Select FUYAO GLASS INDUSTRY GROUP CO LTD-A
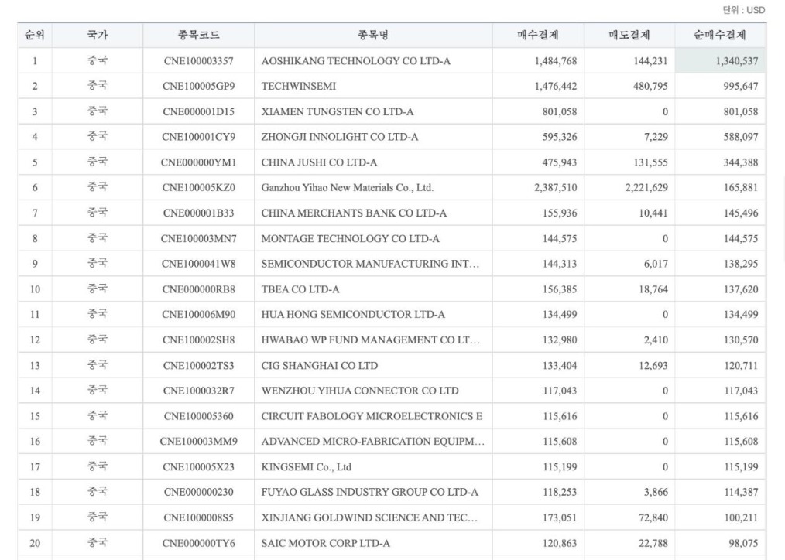 (369, 492)
